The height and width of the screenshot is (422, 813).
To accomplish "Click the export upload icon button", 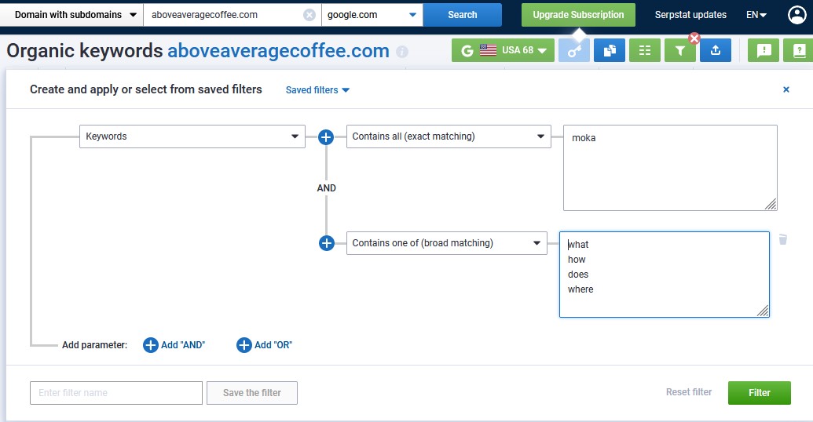I will 716,50.
